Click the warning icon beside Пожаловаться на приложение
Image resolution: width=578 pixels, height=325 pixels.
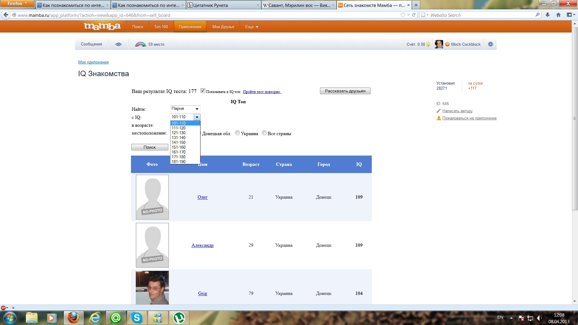coord(439,118)
